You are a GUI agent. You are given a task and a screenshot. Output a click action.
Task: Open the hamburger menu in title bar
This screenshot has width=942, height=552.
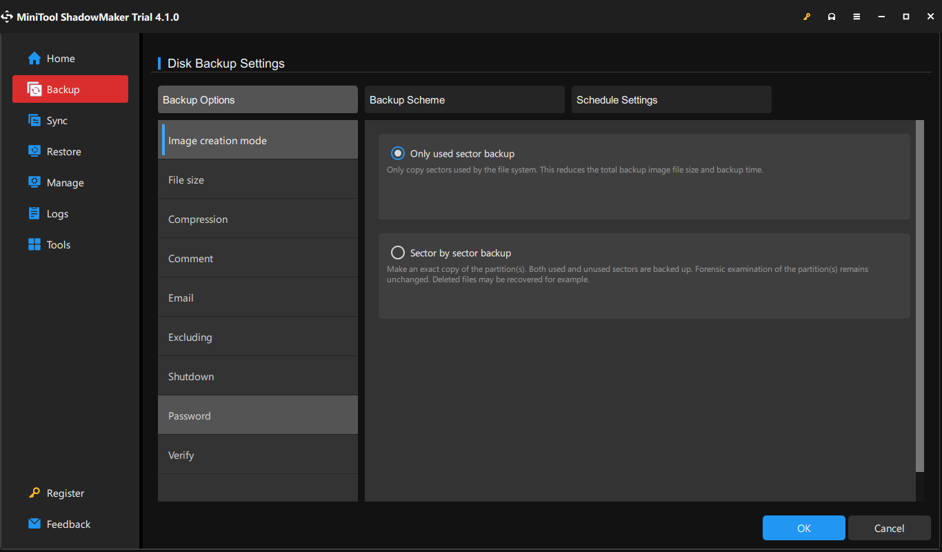(856, 17)
